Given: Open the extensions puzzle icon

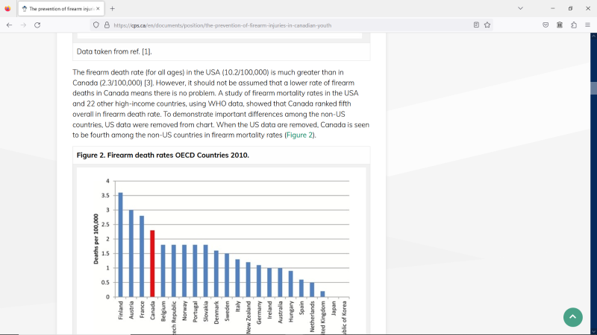Looking at the screenshot, I should click(574, 25).
